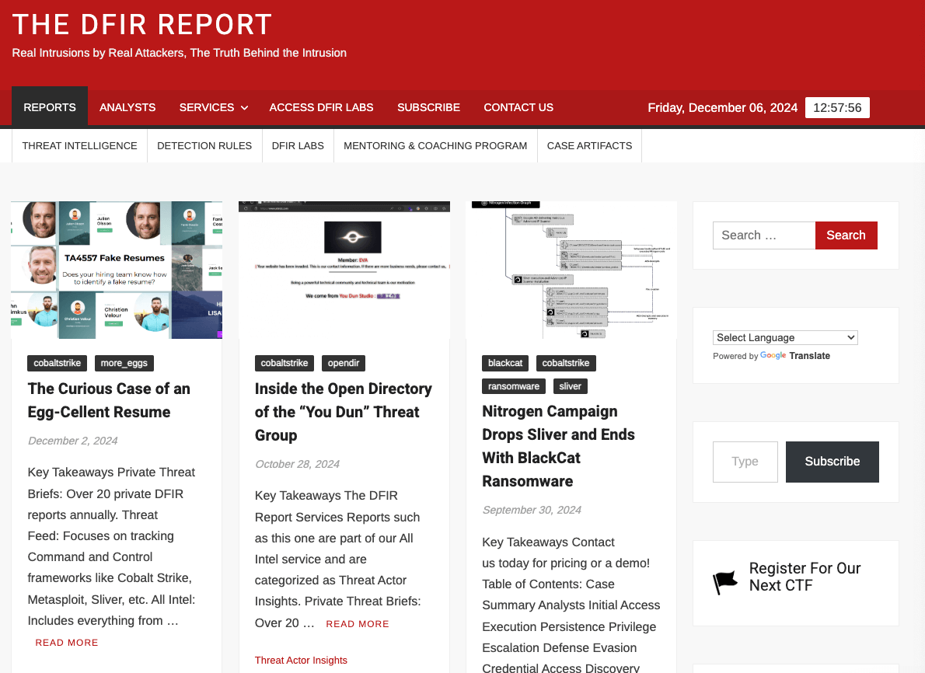Screen dimensions: 925x673
Task: Click THE DFIR REPORT site title
Action: [x=142, y=25]
